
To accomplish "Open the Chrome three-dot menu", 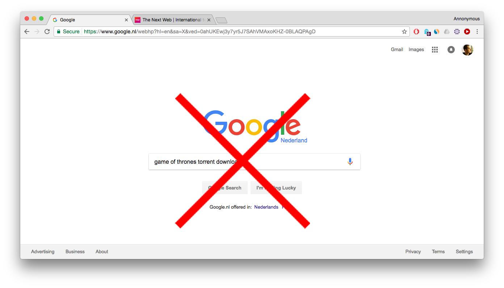I will (x=477, y=32).
